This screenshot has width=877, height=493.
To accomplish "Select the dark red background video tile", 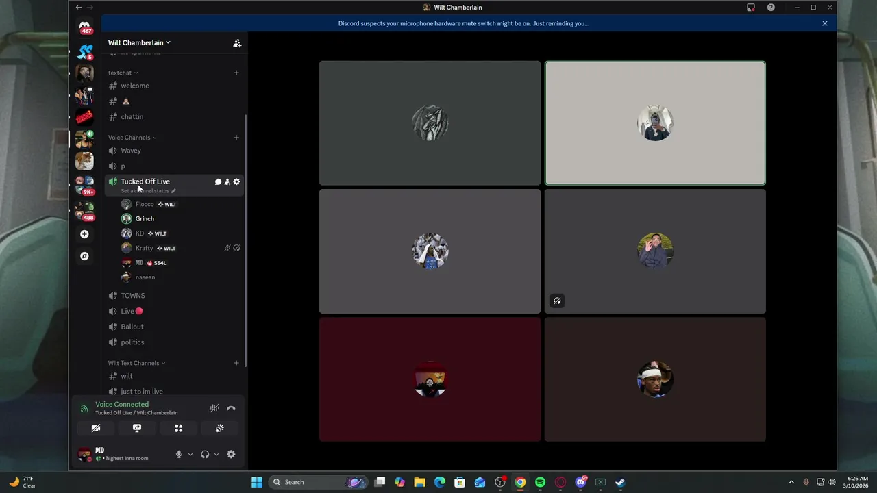I will [430, 379].
